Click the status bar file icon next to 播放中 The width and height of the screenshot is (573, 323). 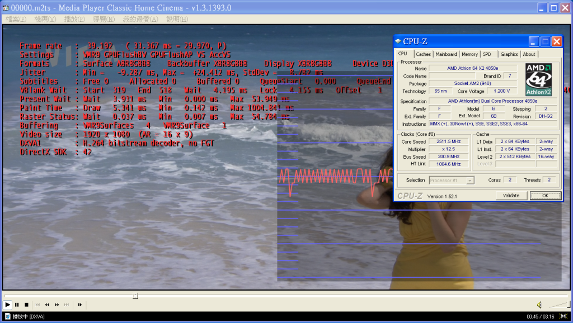[8, 316]
